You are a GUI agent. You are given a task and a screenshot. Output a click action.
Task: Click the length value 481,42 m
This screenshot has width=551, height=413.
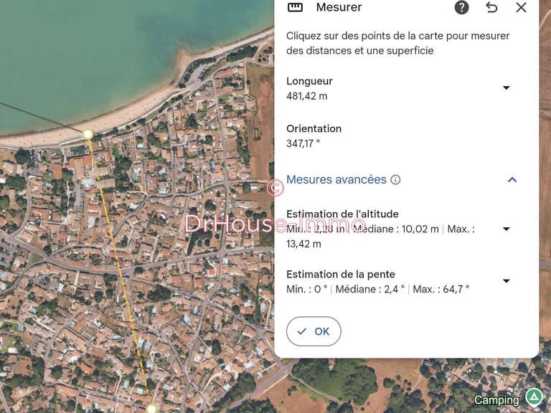pos(307,96)
